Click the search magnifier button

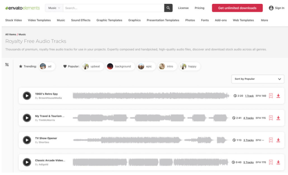(168, 8)
